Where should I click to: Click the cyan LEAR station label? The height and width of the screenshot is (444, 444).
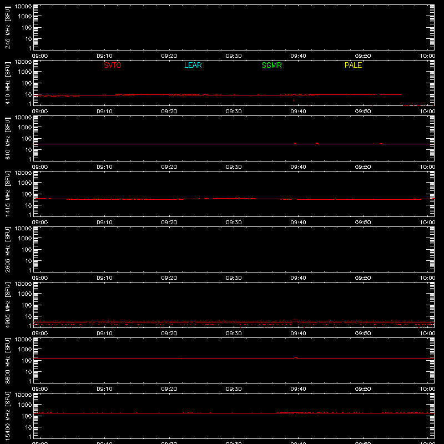point(193,65)
